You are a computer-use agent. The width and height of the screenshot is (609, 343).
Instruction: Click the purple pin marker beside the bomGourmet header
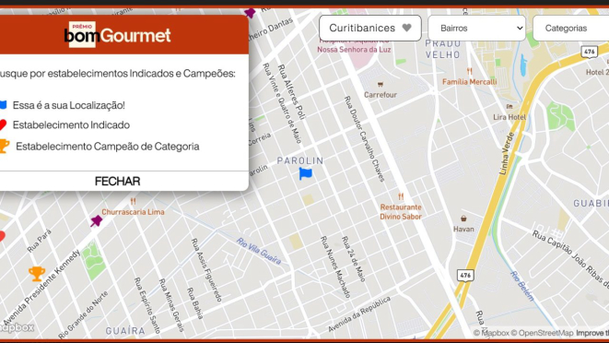[250, 13]
